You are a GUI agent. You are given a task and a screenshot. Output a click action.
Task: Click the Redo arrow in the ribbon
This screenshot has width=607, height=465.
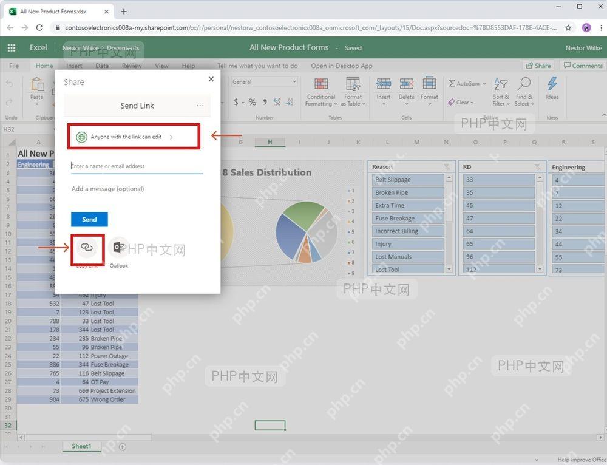(x=10, y=102)
